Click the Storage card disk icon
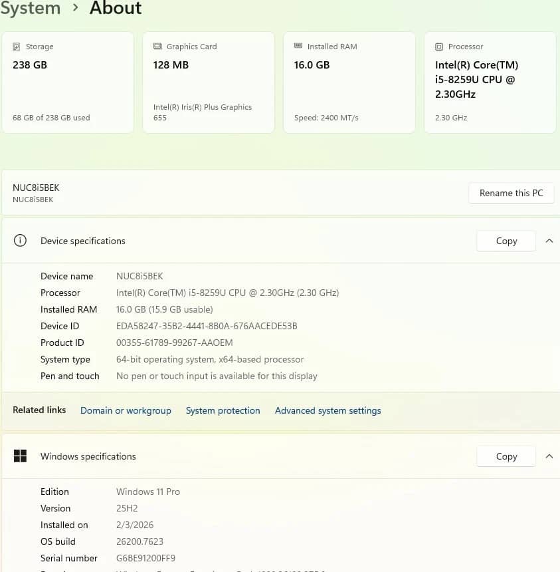 (17, 47)
